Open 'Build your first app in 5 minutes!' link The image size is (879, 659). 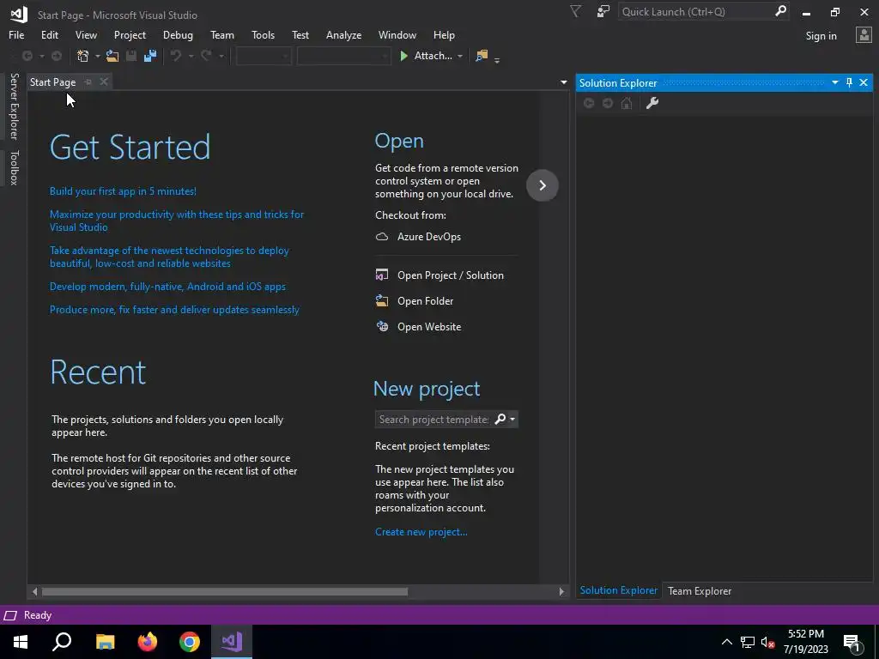[x=123, y=191]
